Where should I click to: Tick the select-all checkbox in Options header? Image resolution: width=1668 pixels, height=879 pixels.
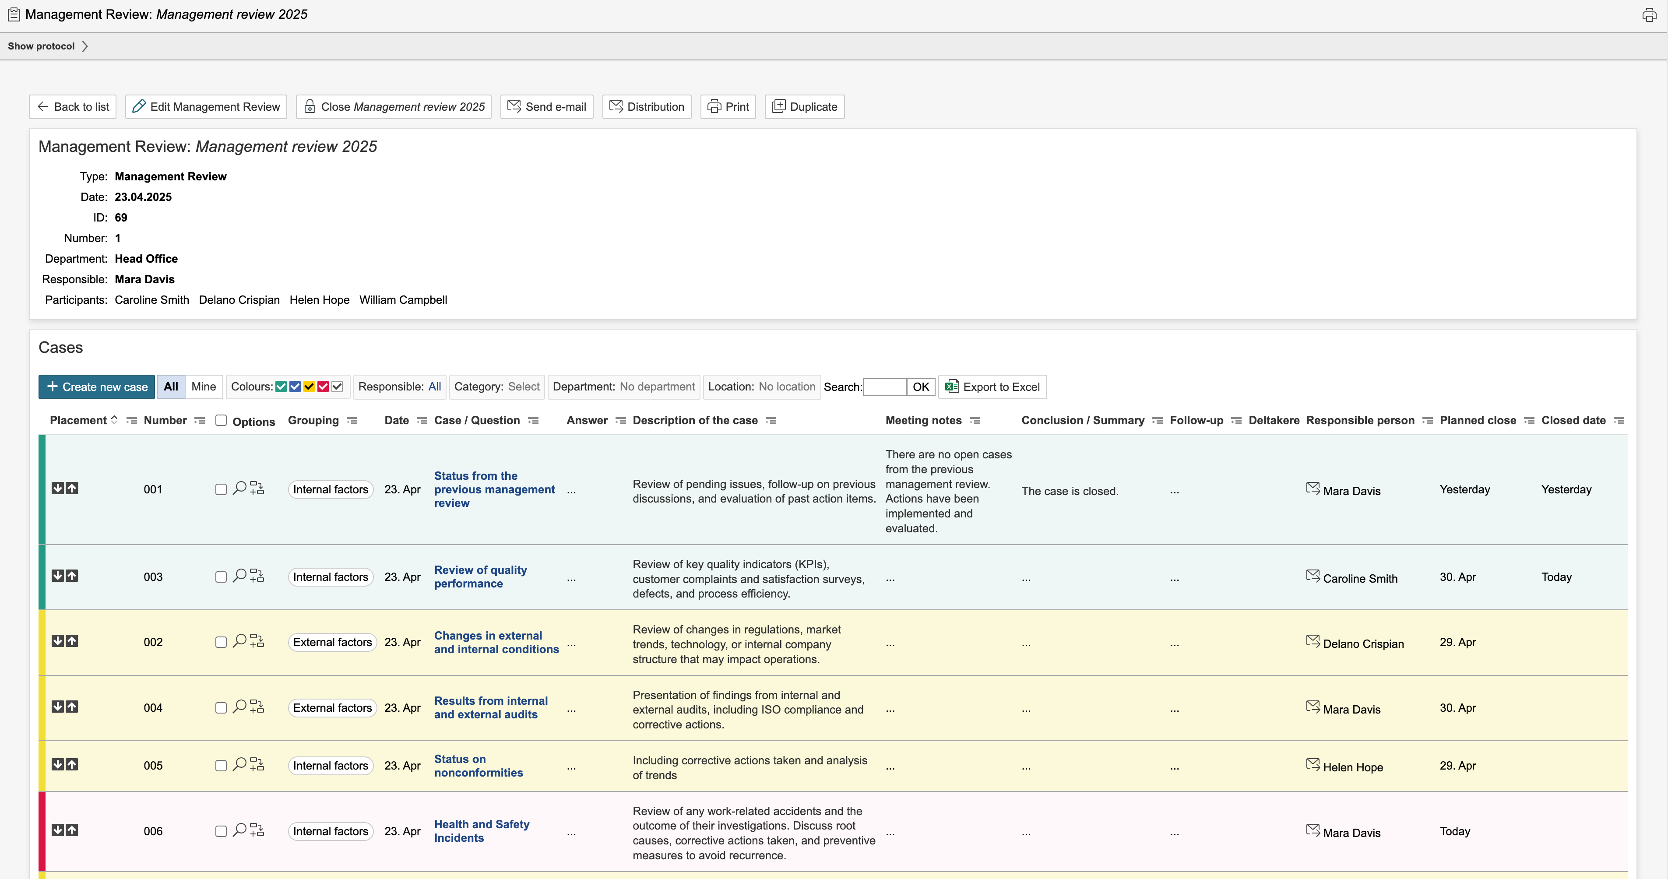click(x=221, y=420)
